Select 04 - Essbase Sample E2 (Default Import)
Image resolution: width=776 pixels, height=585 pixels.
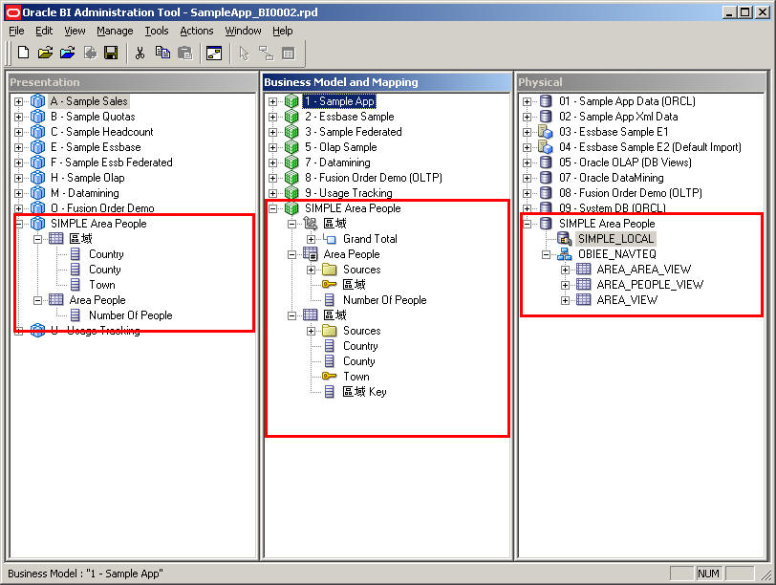[x=650, y=146]
